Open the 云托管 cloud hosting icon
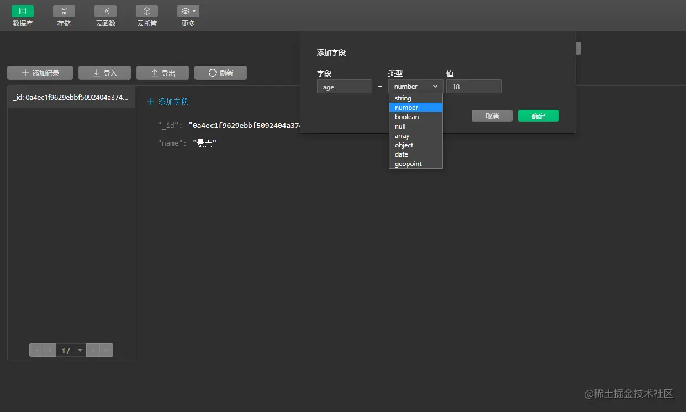The height and width of the screenshot is (412, 686). 147,11
